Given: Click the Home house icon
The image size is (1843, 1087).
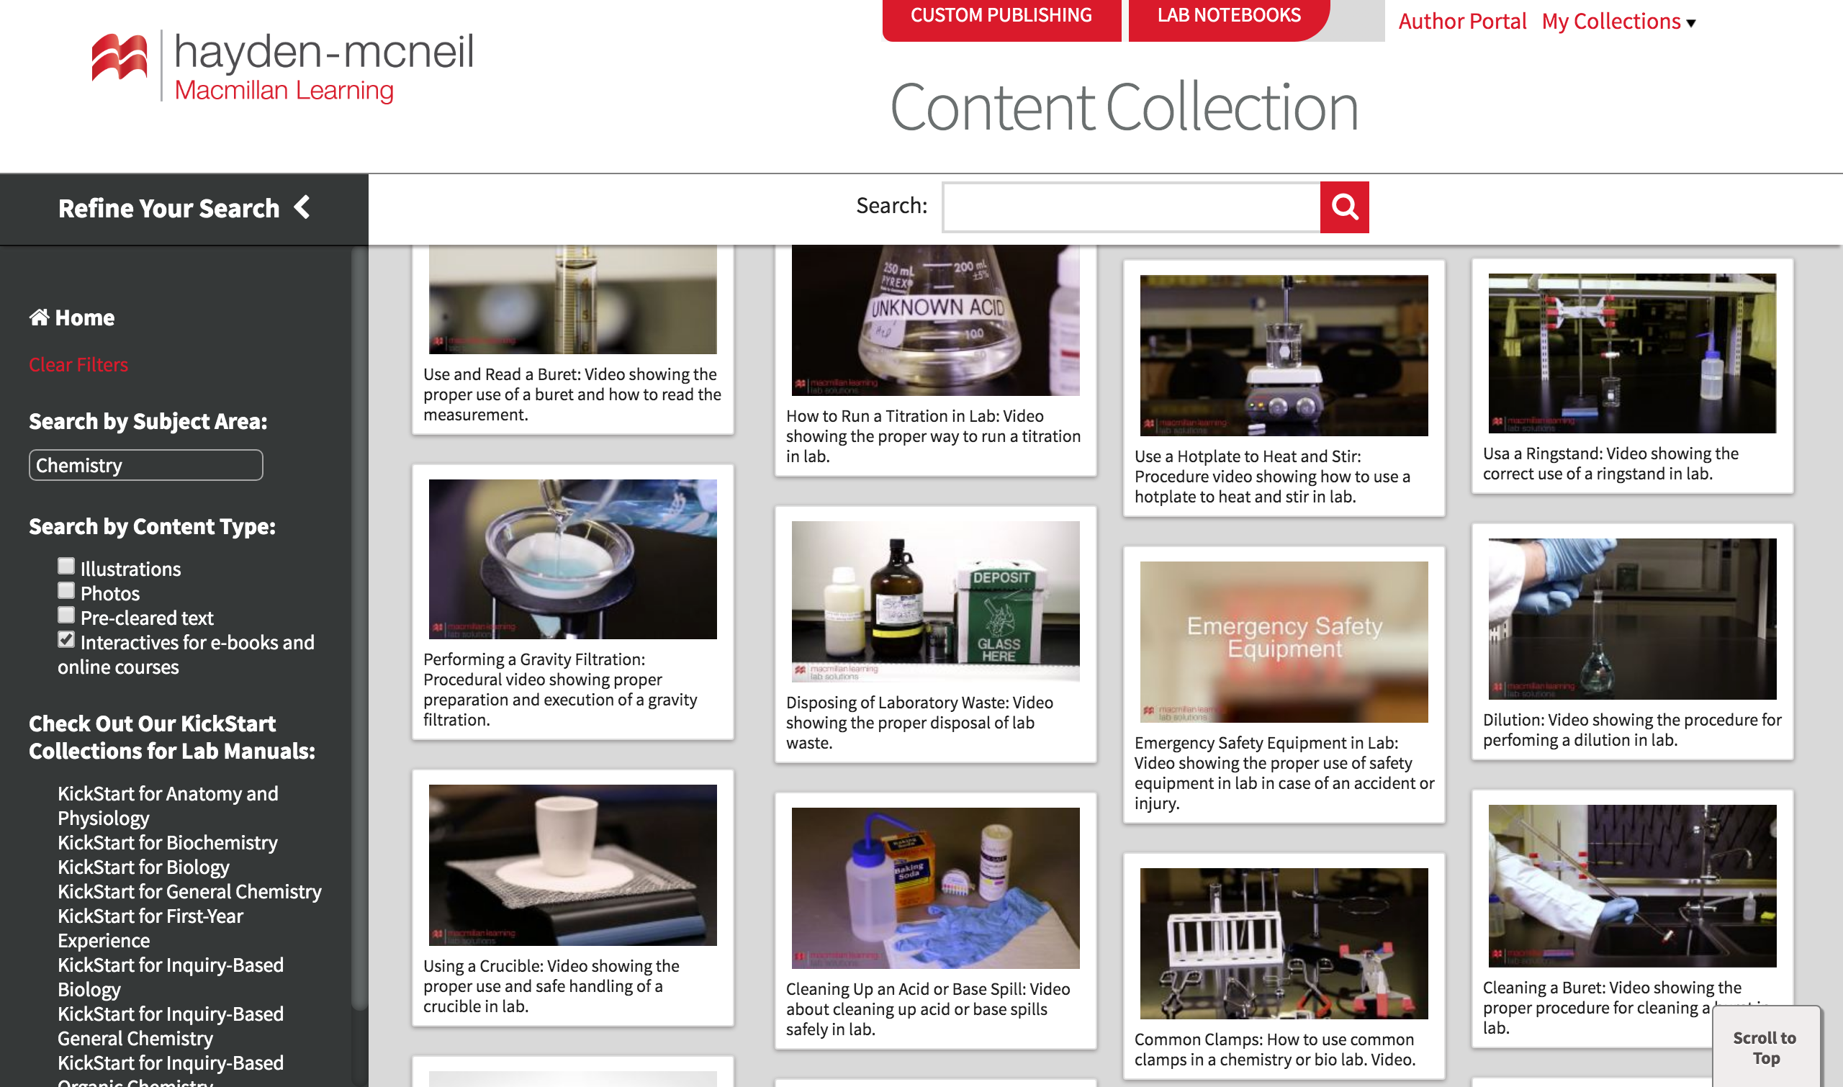Looking at the screenshot, I should [39, 317].
